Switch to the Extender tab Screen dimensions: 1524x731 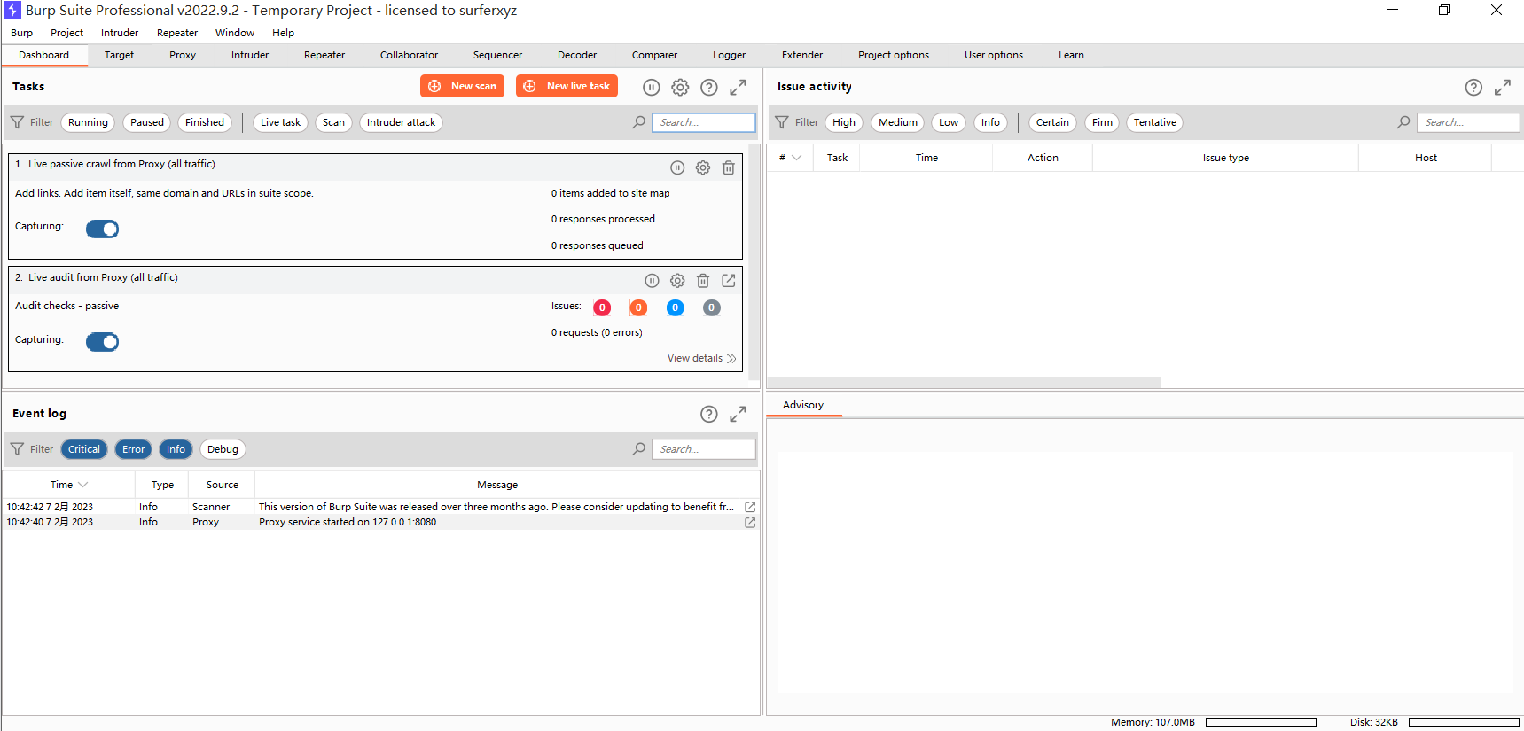(802, 55)
